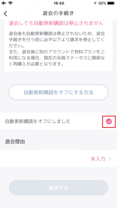Uncheck the pink 自動更新購読をオフにしました checkbox

(109, 122)
